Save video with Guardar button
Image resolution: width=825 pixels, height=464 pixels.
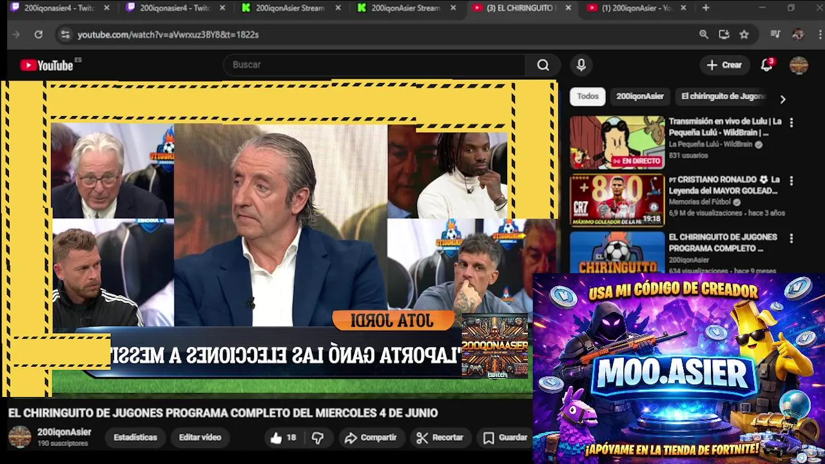pos(506,438)
